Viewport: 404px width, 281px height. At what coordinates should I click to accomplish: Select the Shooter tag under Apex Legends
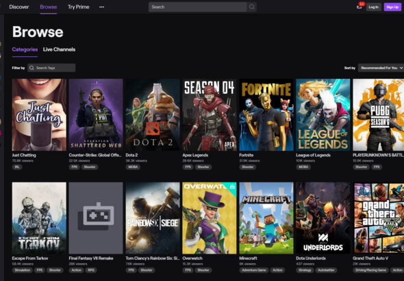203,167
